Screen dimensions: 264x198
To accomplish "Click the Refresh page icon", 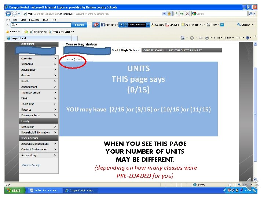I will 181,14.
